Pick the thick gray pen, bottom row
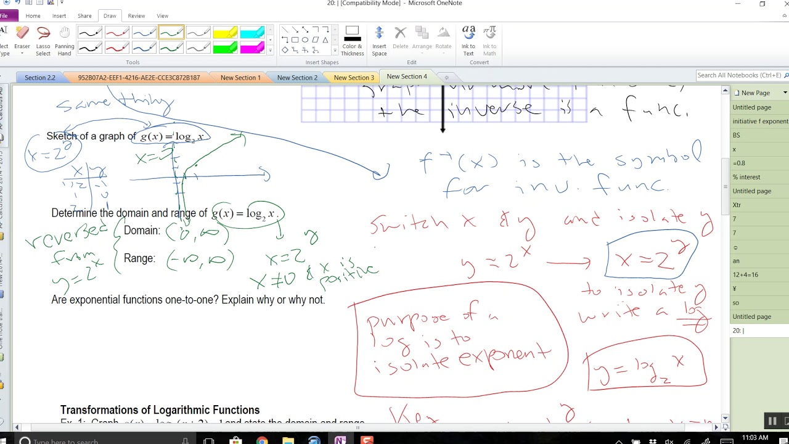 pos(198,47)
